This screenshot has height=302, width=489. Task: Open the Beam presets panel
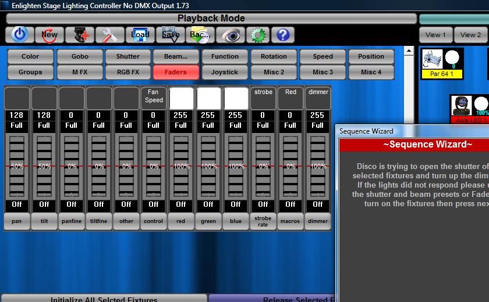176,56
